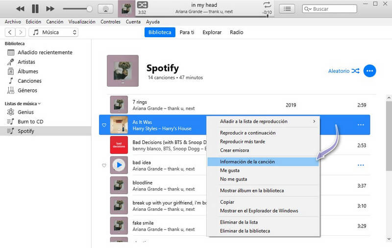Open the Controles menu

pos(110,22)
